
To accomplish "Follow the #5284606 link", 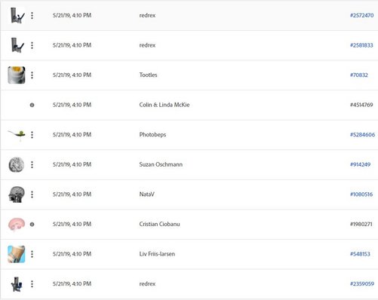I will click(x=362, y=135).
